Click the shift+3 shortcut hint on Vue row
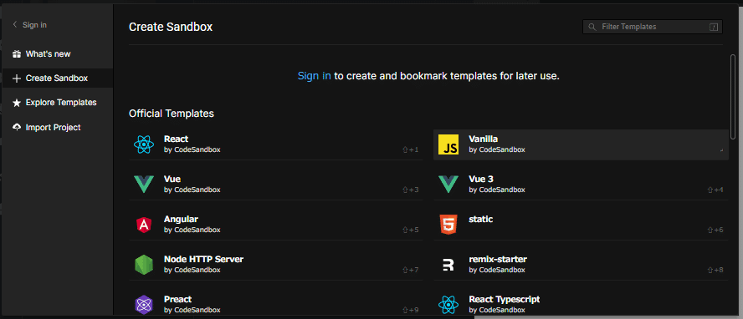743x319 pixels. 410,190
